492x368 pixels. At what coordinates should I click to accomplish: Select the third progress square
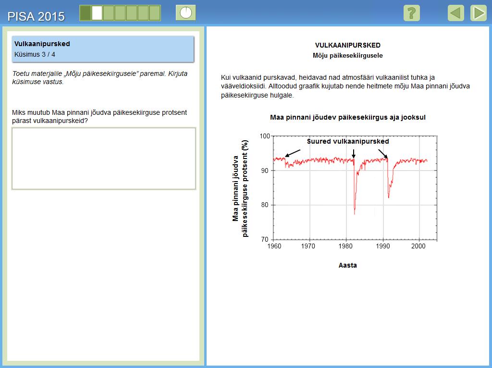click(x=109, y=13)
